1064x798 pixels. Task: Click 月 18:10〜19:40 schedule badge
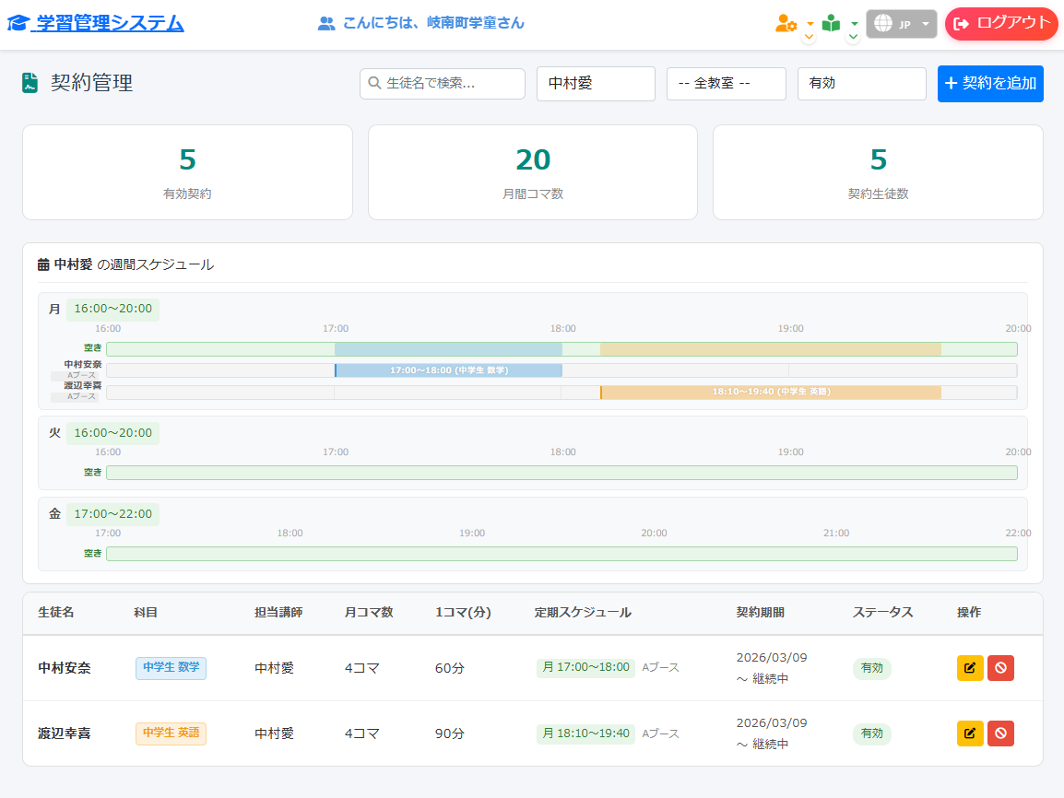click(x=585, y=733)
